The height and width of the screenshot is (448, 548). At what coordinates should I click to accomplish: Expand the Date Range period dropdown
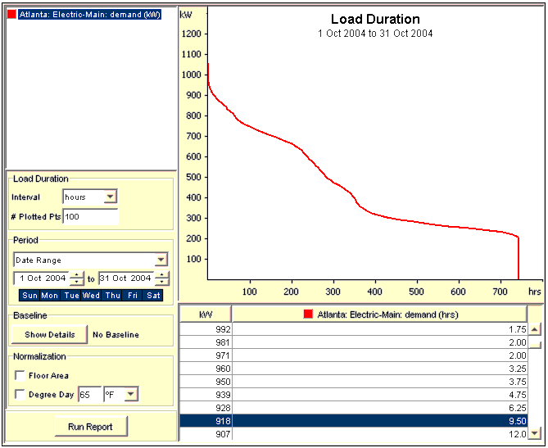point(161,260)
